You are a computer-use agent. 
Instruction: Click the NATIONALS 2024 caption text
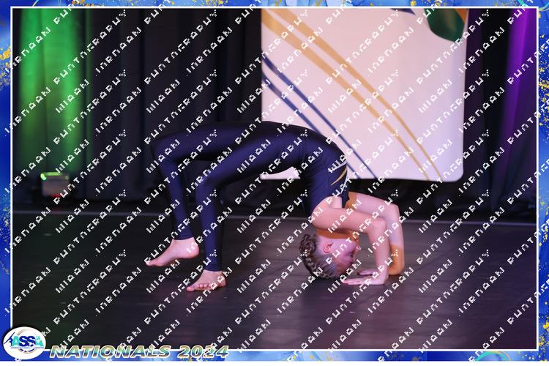click(139, 351)
